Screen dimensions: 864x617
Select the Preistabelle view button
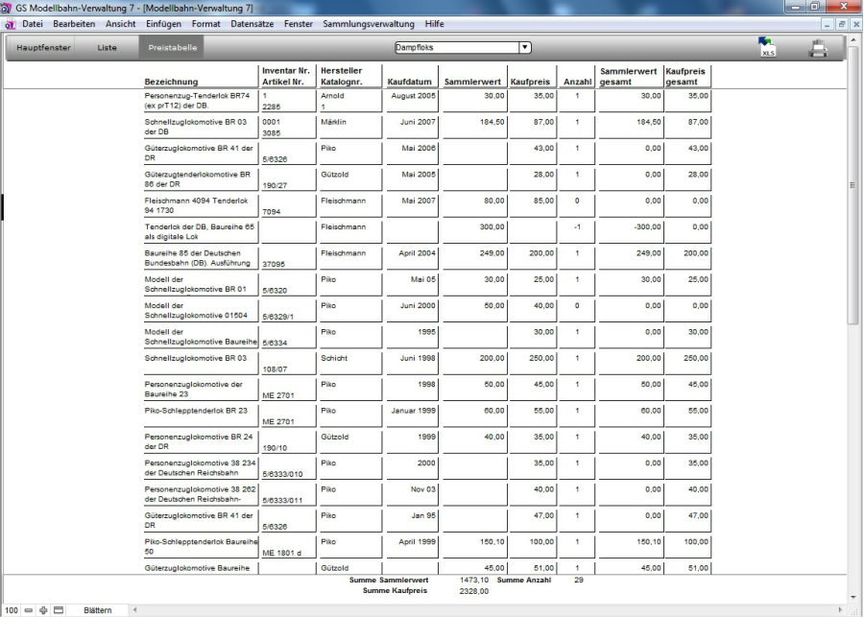tap(172, 48)
